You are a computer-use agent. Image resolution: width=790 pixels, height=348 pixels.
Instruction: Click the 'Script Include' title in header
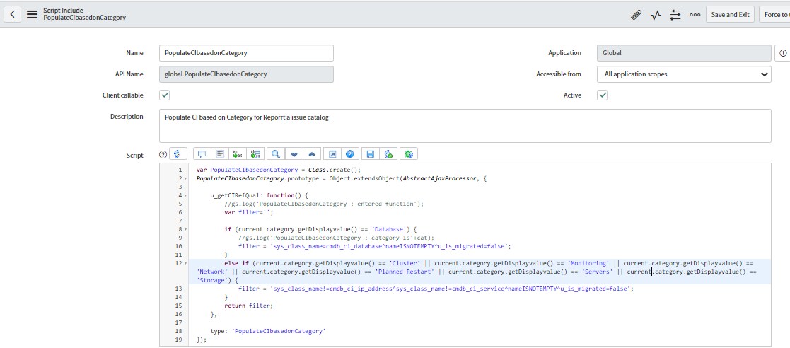pos(64,11)
